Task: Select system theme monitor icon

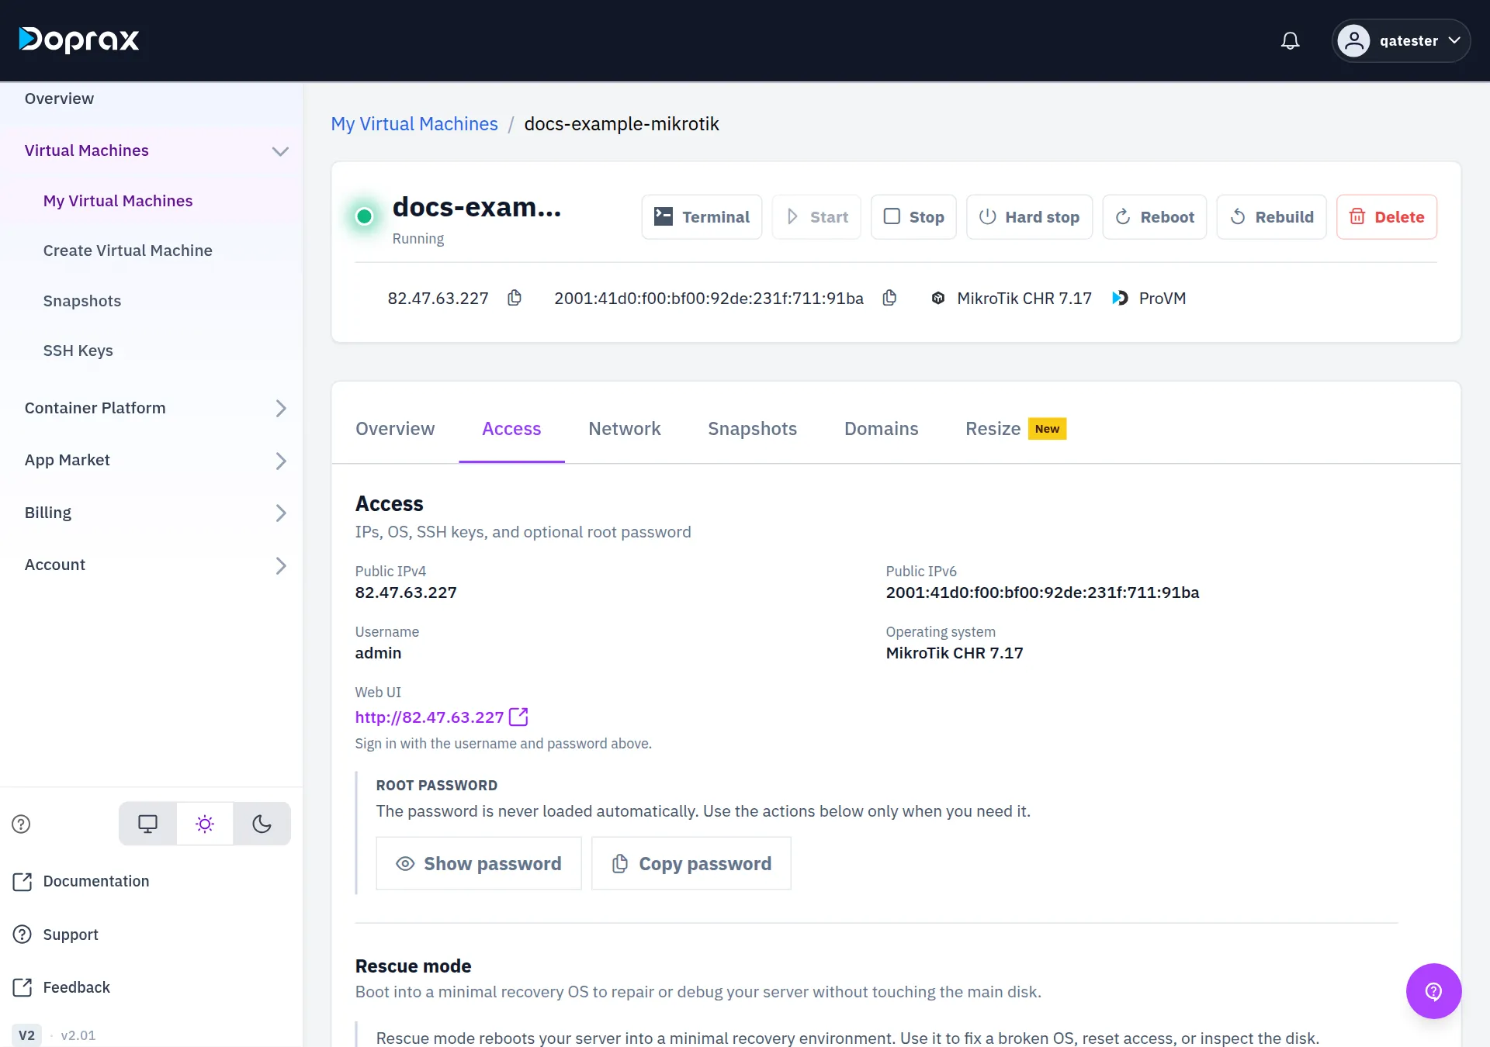Action: coord(147,824)
